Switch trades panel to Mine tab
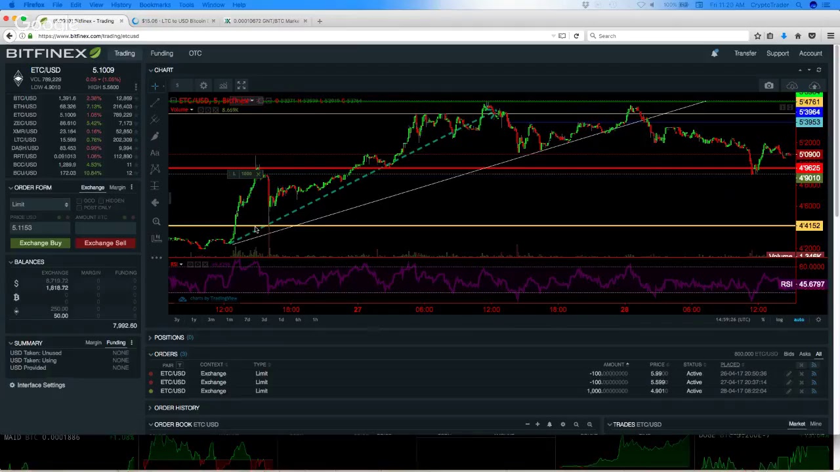Viewport: 840px width, 472px height. click(816, 424)
